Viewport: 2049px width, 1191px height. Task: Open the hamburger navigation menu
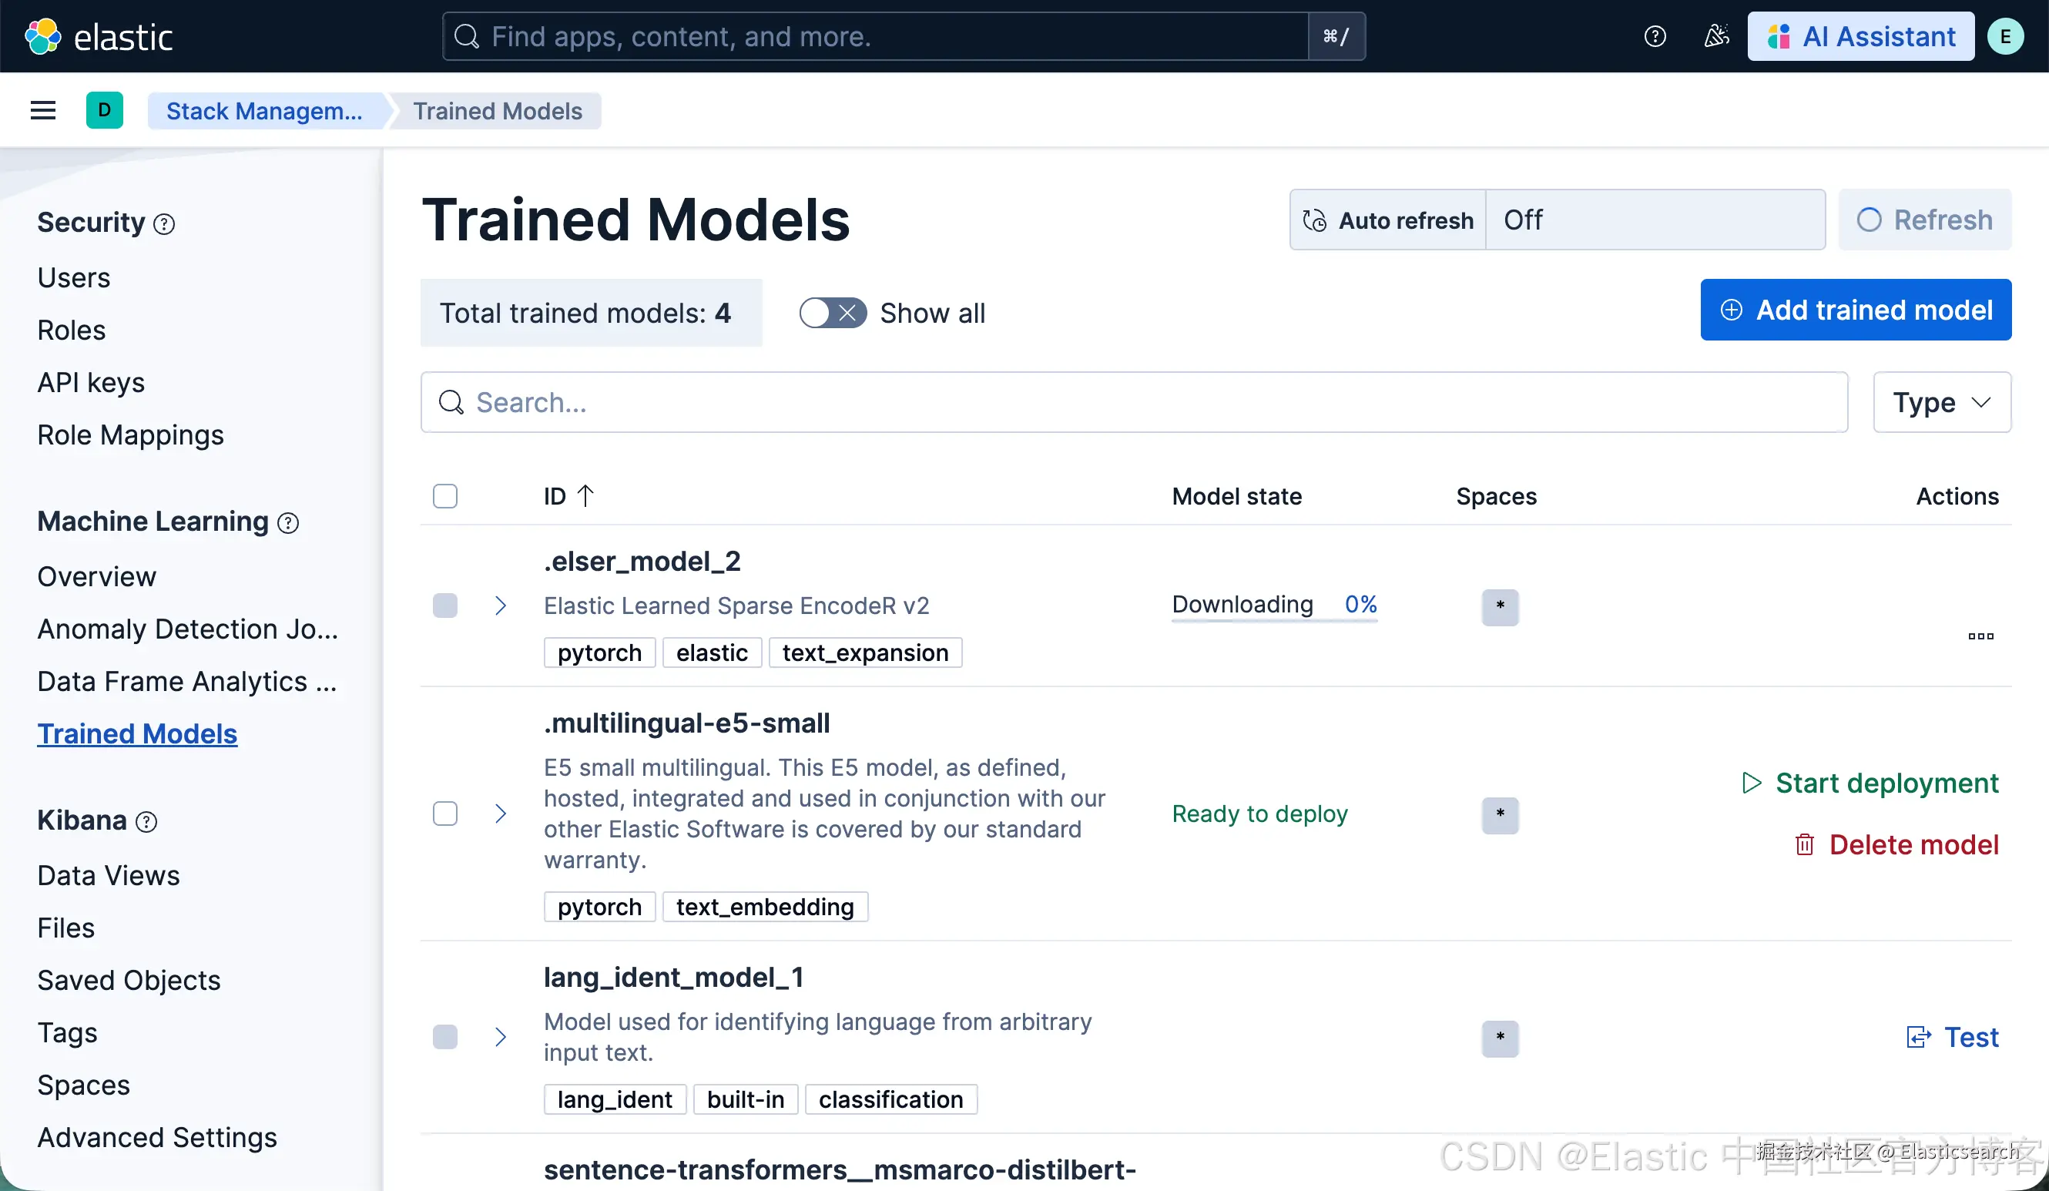[x=43, y=111]
